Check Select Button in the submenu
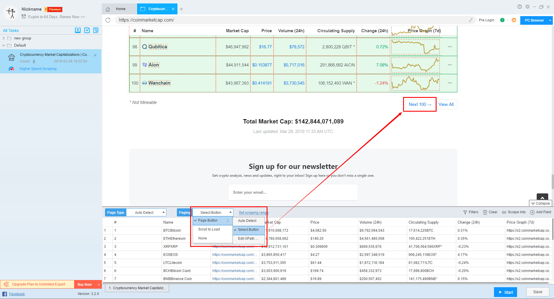This screenshot has width=554, height=299. (248, 230)
